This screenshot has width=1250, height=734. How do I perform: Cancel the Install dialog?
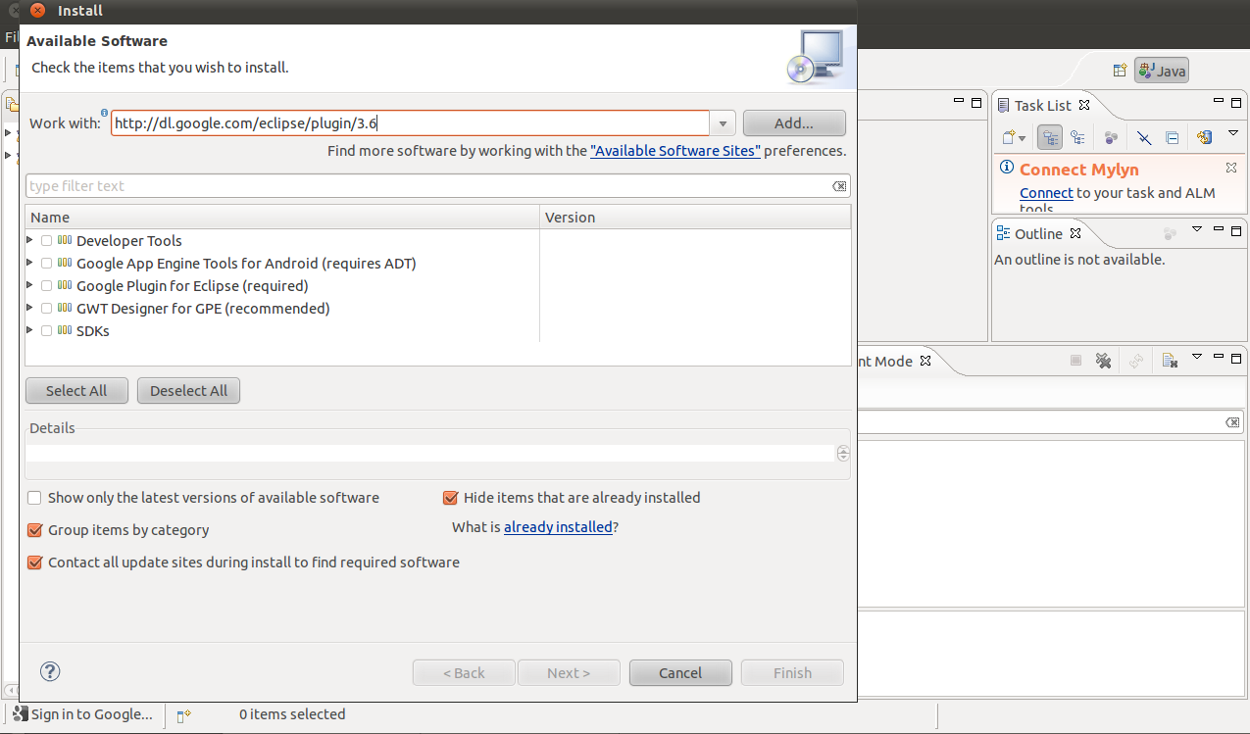pos(680,673)
